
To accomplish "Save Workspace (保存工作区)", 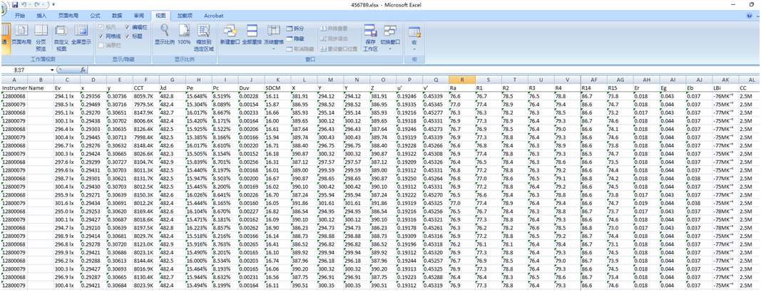I will click(x=370, y=36).
